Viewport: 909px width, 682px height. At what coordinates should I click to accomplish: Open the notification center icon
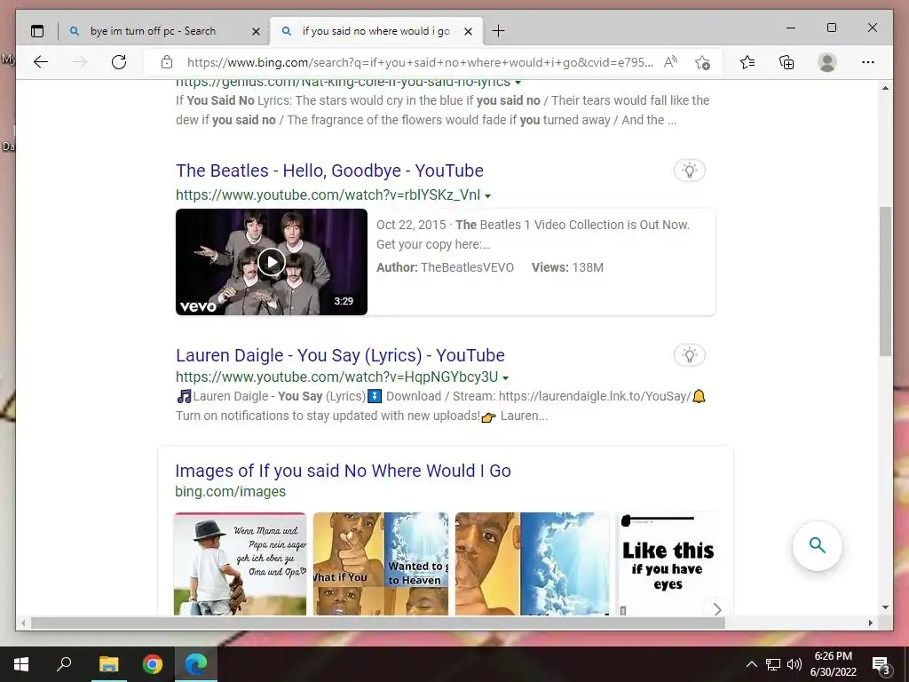(x=881, y=665)
